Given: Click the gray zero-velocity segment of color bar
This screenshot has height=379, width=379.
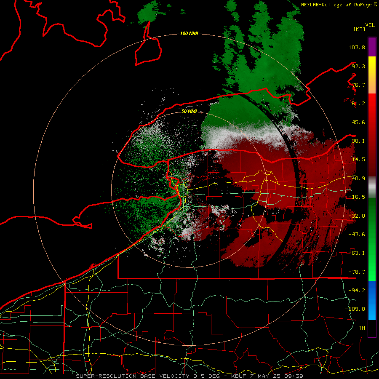Looking at the screenshot, I should coord(372,187).
